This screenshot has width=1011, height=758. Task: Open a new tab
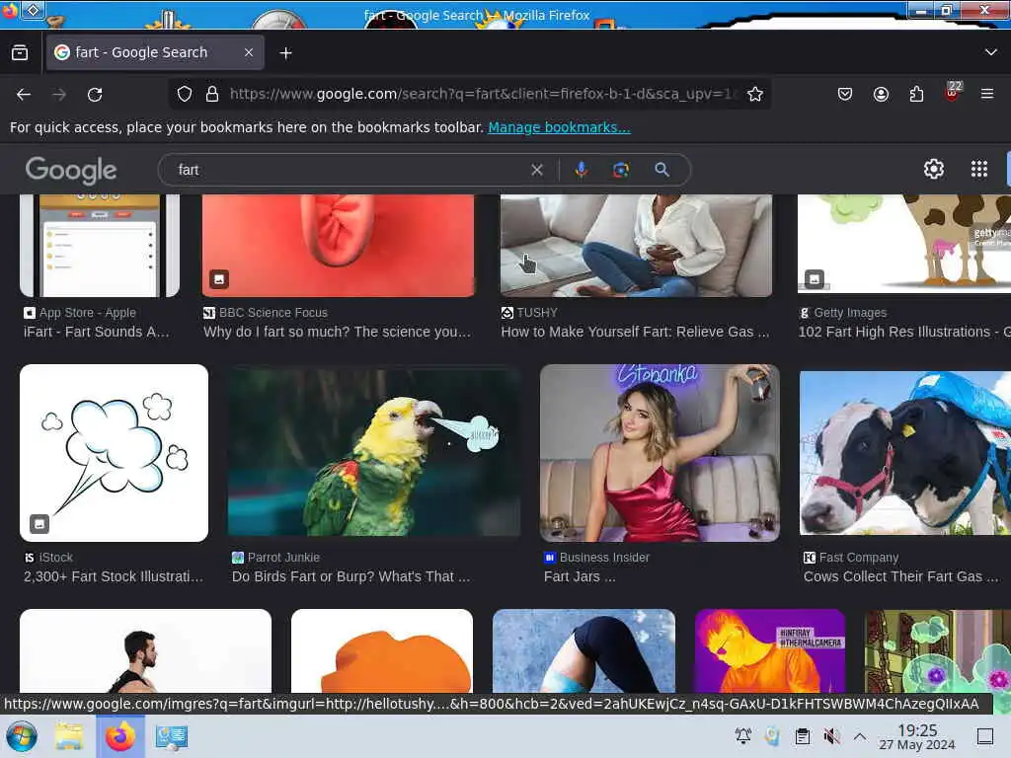[285, 53]
